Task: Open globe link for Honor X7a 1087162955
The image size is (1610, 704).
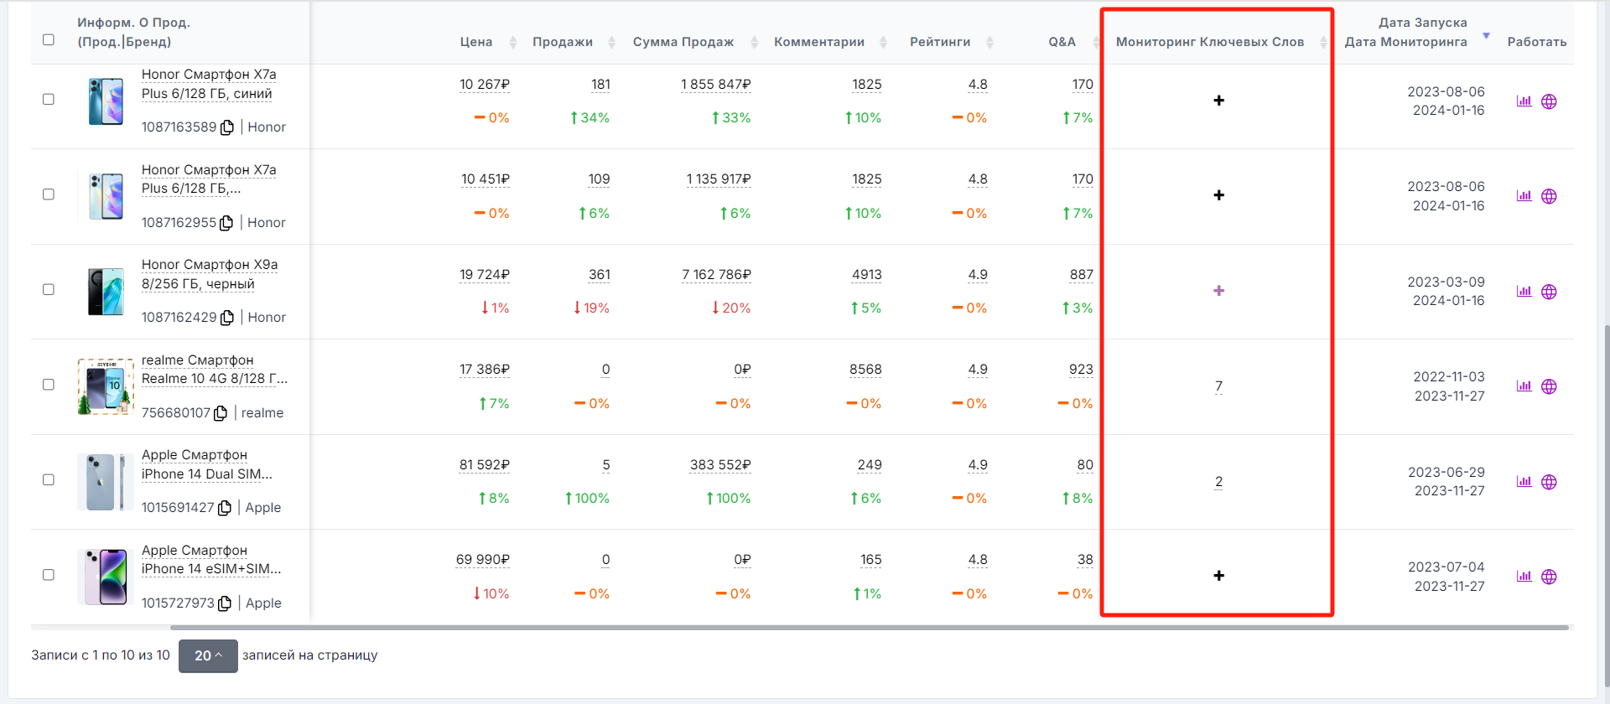Action: [x=1549, y=196]
